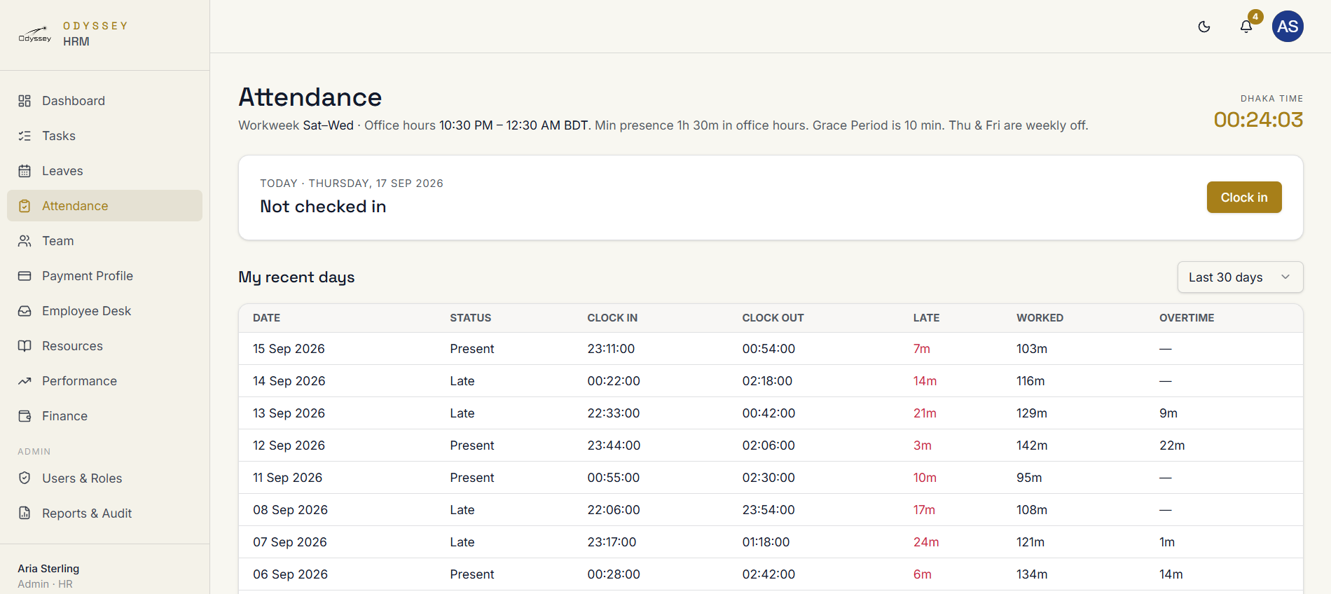
Task: Open Users & Roles admin page
Action: coord(105,478)
